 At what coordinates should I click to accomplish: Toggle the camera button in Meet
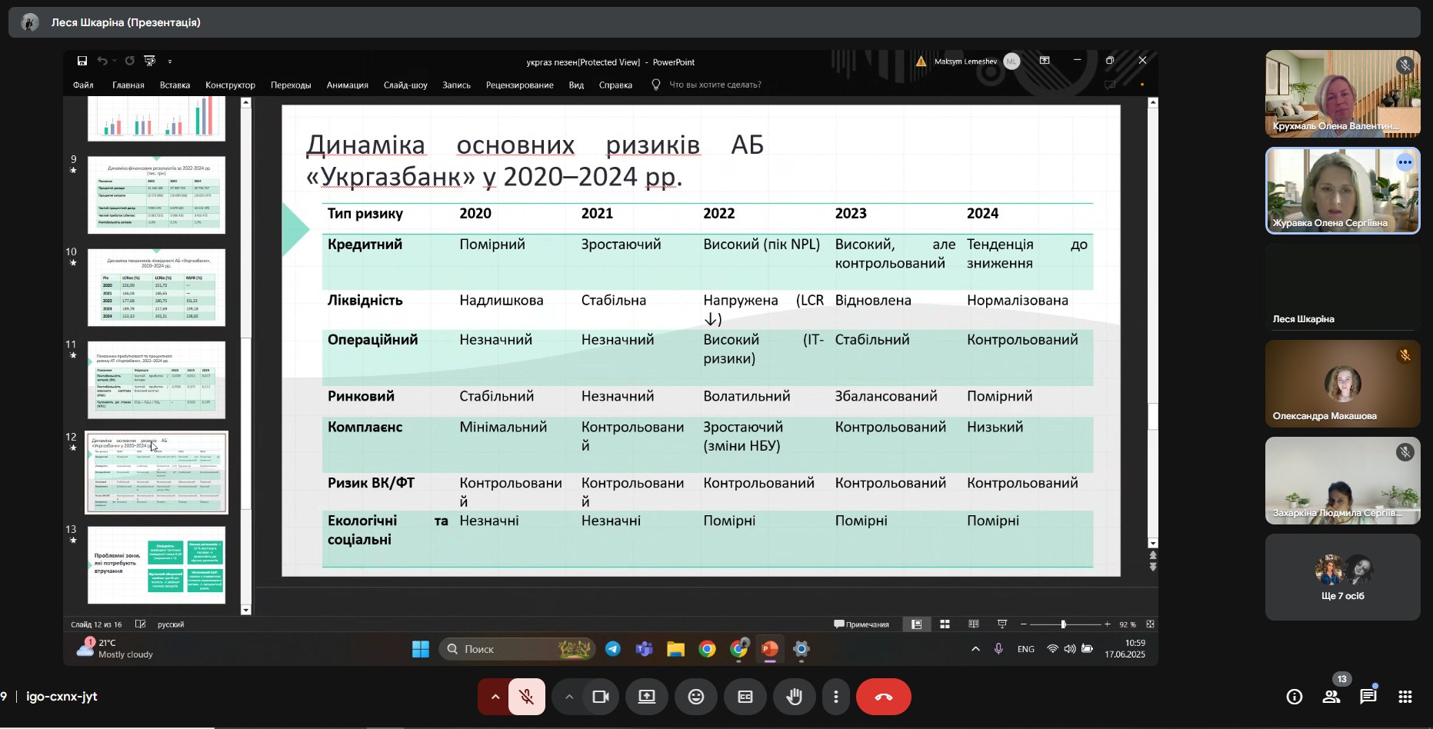(601, 697)
